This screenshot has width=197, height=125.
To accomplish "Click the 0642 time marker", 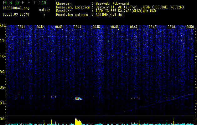I will tap(40, 27).
